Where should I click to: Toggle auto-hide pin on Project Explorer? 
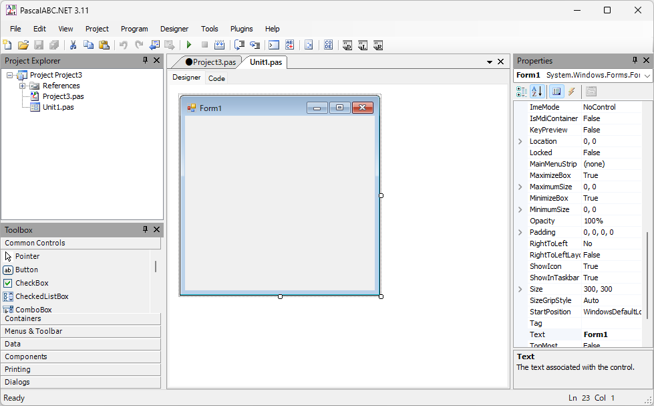pyautogui.click(x=145, y=60)
